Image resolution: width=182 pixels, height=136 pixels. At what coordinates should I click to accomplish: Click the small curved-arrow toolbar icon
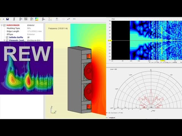69,19
